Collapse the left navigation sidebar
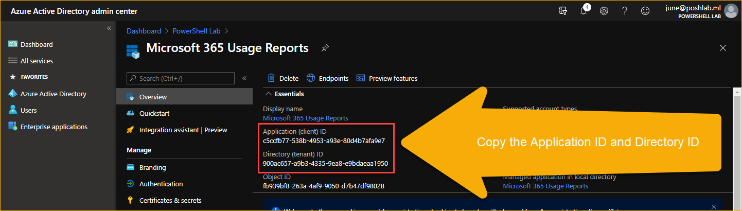Image resolution: width=742 pixels, height=211 pixels. point(109,28)
